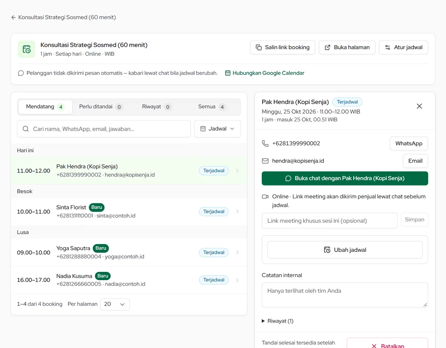
Task: Switch to the Perlu ditandai tab
Action: tap(101, 107)
